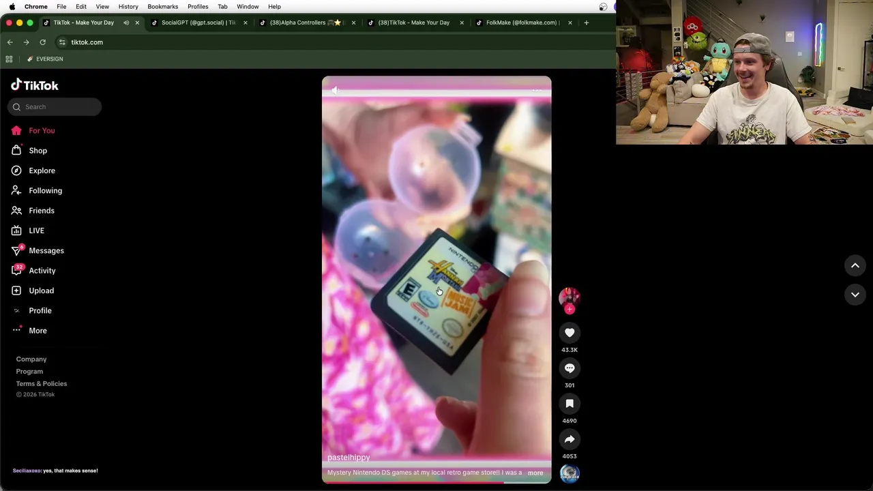Click the share arrow icon
Viewport: 873px width, 491px height.
(x=569, y=439)
